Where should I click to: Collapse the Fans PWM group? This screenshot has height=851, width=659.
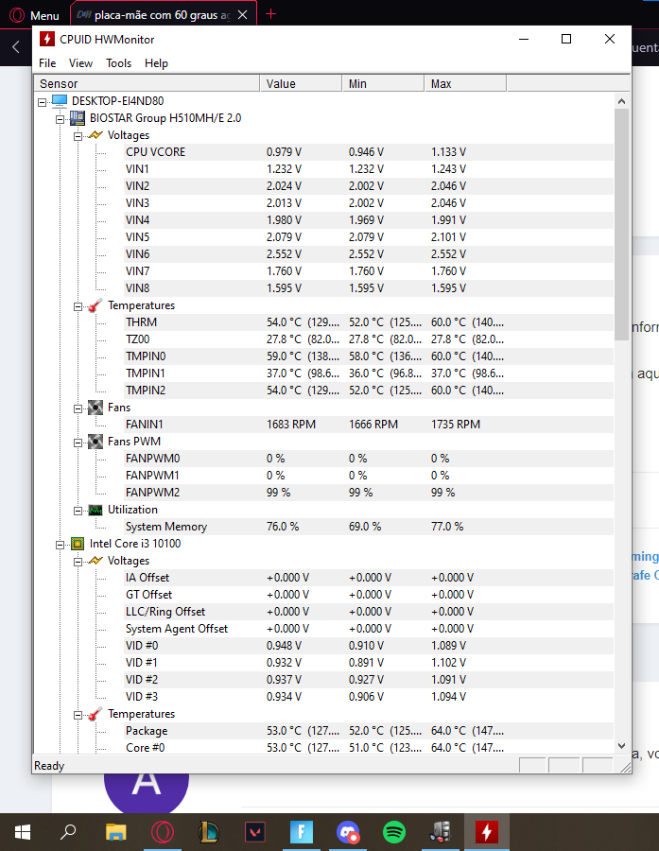[78, 443]
